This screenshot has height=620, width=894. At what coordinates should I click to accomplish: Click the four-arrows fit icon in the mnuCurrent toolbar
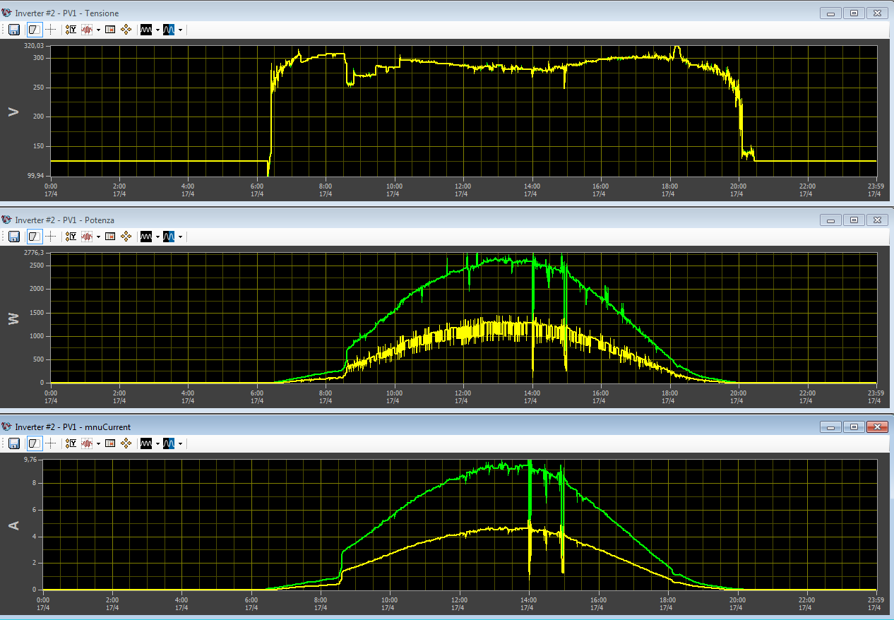(x=126, y=443)
